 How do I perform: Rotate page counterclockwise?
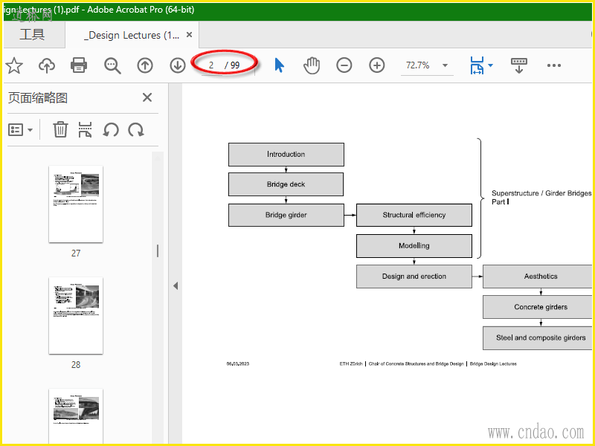pos(111,129)
